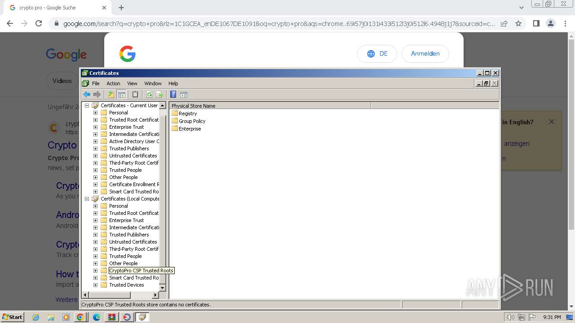Collapse Certificates - Current User node
575x323 pixels.
coord(87,105)
